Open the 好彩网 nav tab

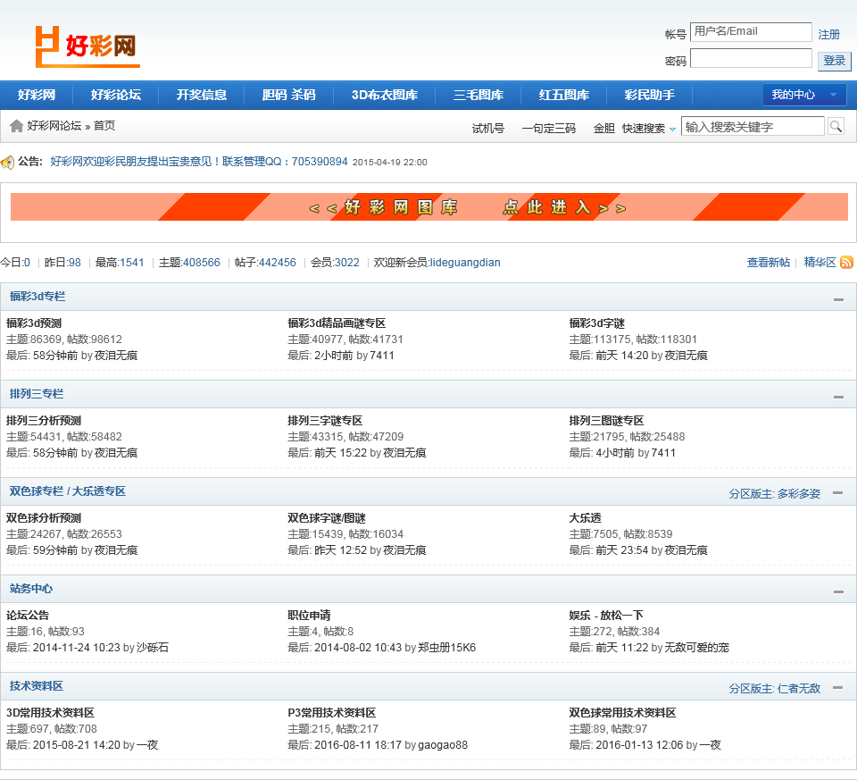click(x=37, y=95)
